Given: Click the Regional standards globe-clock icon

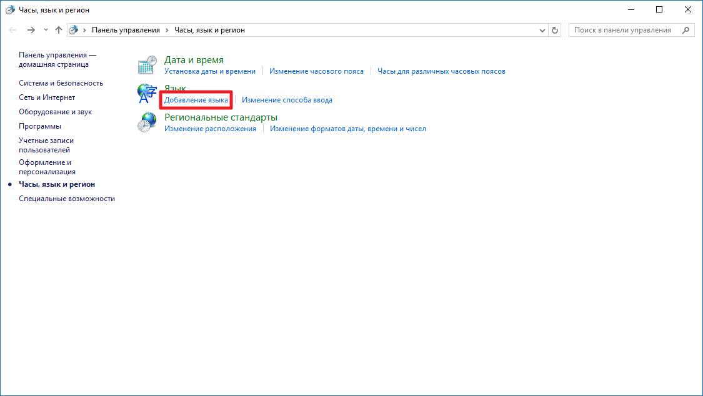Looking at the screenshot, I should point(147,122).
